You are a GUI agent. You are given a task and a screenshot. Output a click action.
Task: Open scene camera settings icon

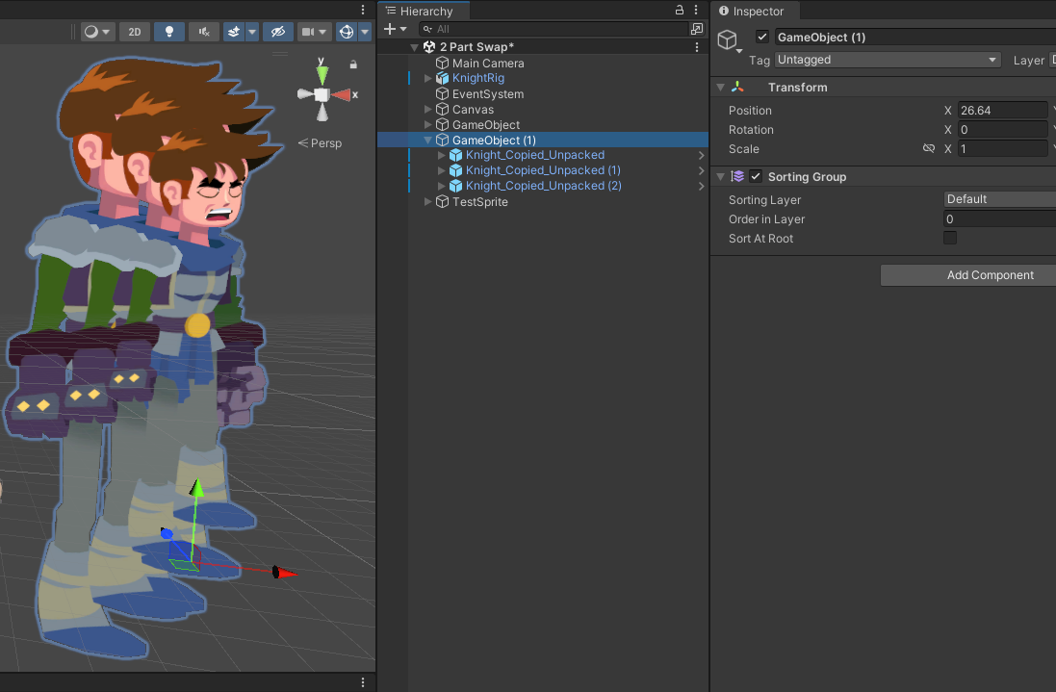click(x=308, y=32)
